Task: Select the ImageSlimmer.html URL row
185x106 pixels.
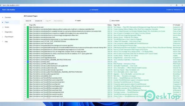Action: pos(43,58)
